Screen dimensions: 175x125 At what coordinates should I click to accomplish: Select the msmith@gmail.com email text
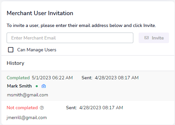[27, 95]
